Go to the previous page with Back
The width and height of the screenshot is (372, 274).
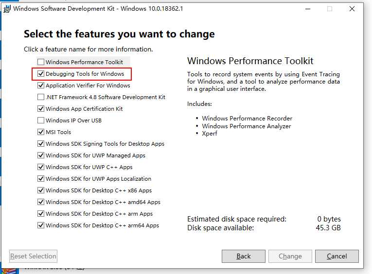(x=244, y=256)
